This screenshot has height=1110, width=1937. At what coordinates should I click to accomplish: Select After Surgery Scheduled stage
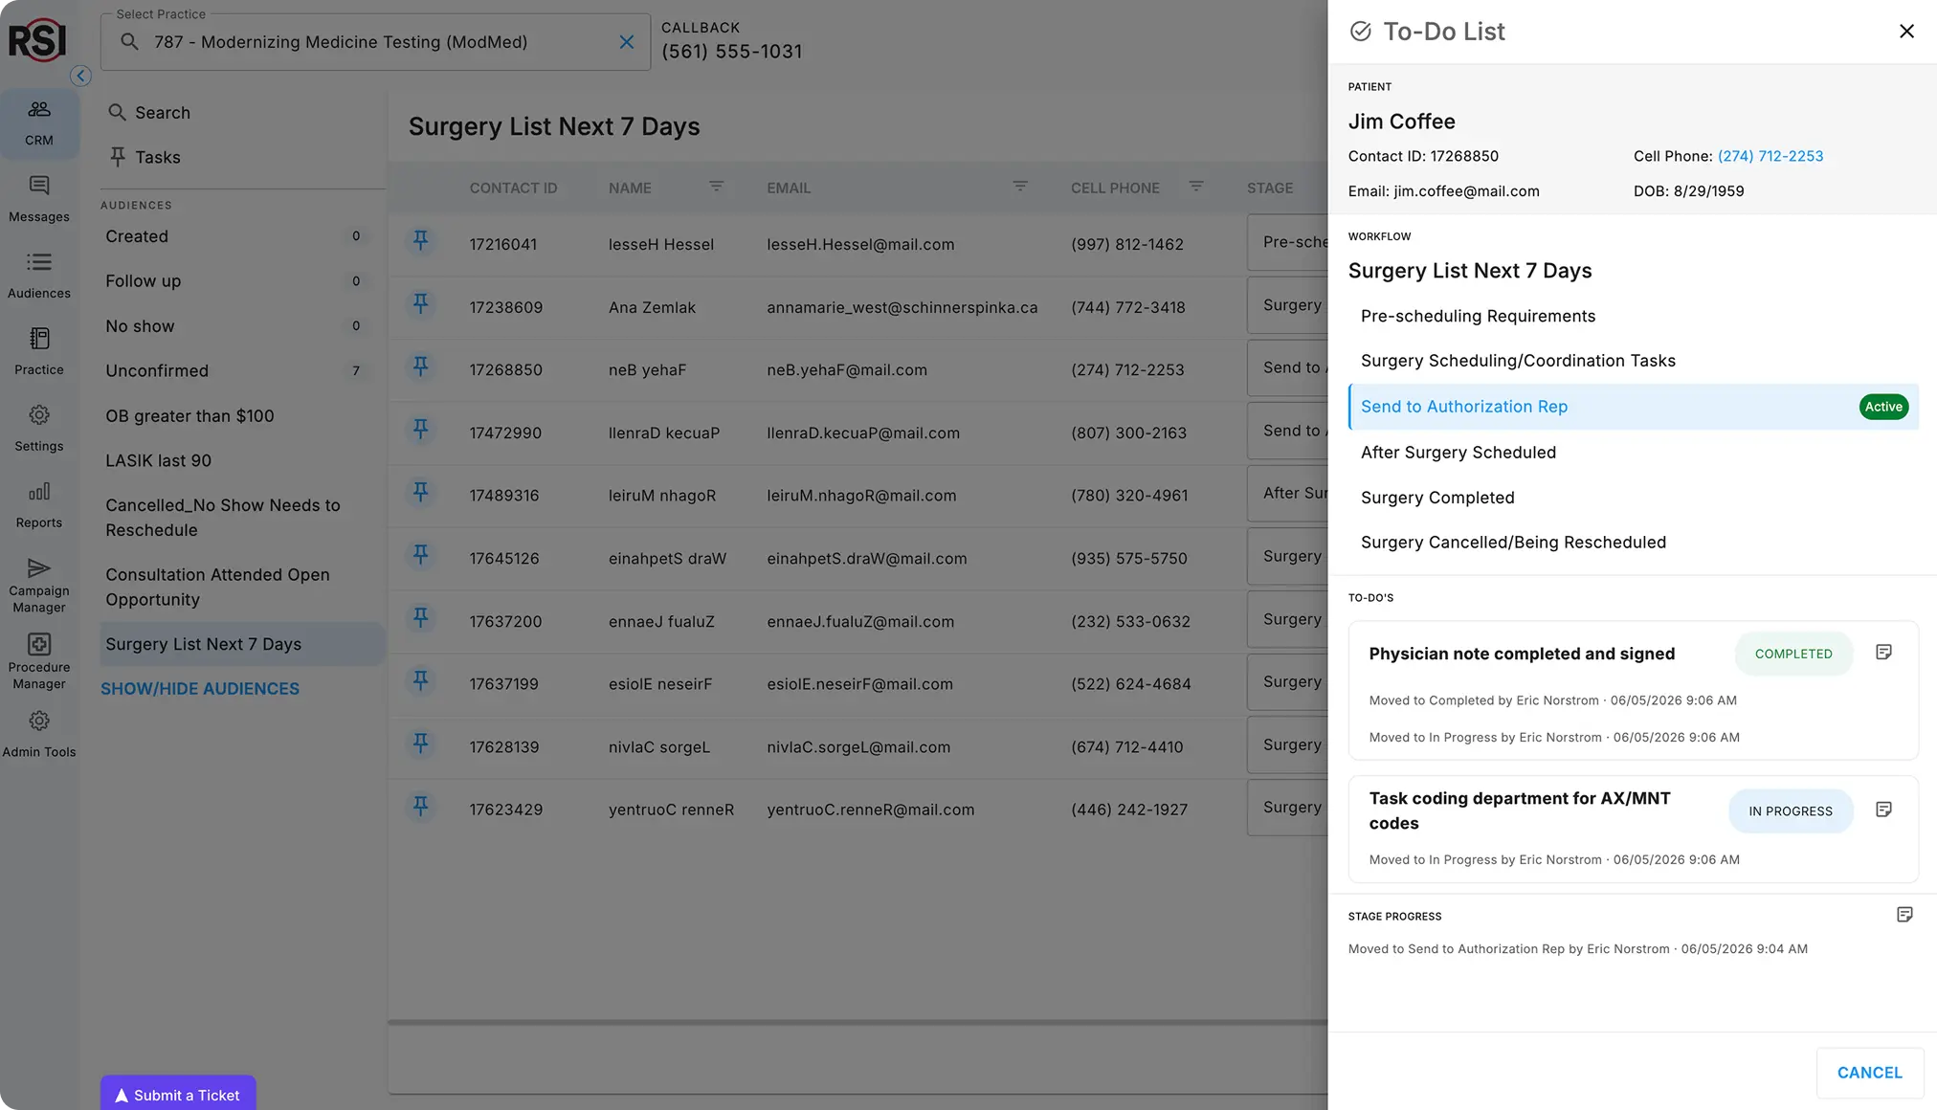pyautogui.click(x=1633, y=453)
